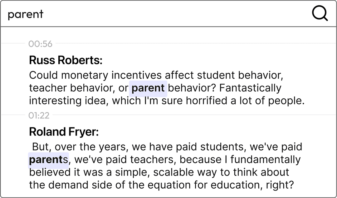This screenshot has width=337, height=198.
Task: Jump to the 01:22 timestamp
Action: (39, 116)
